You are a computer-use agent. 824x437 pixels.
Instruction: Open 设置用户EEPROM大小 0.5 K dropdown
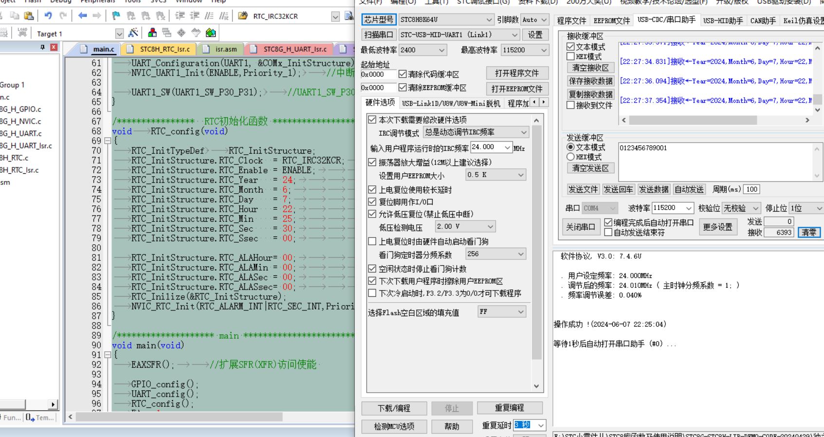pos(495,175)
